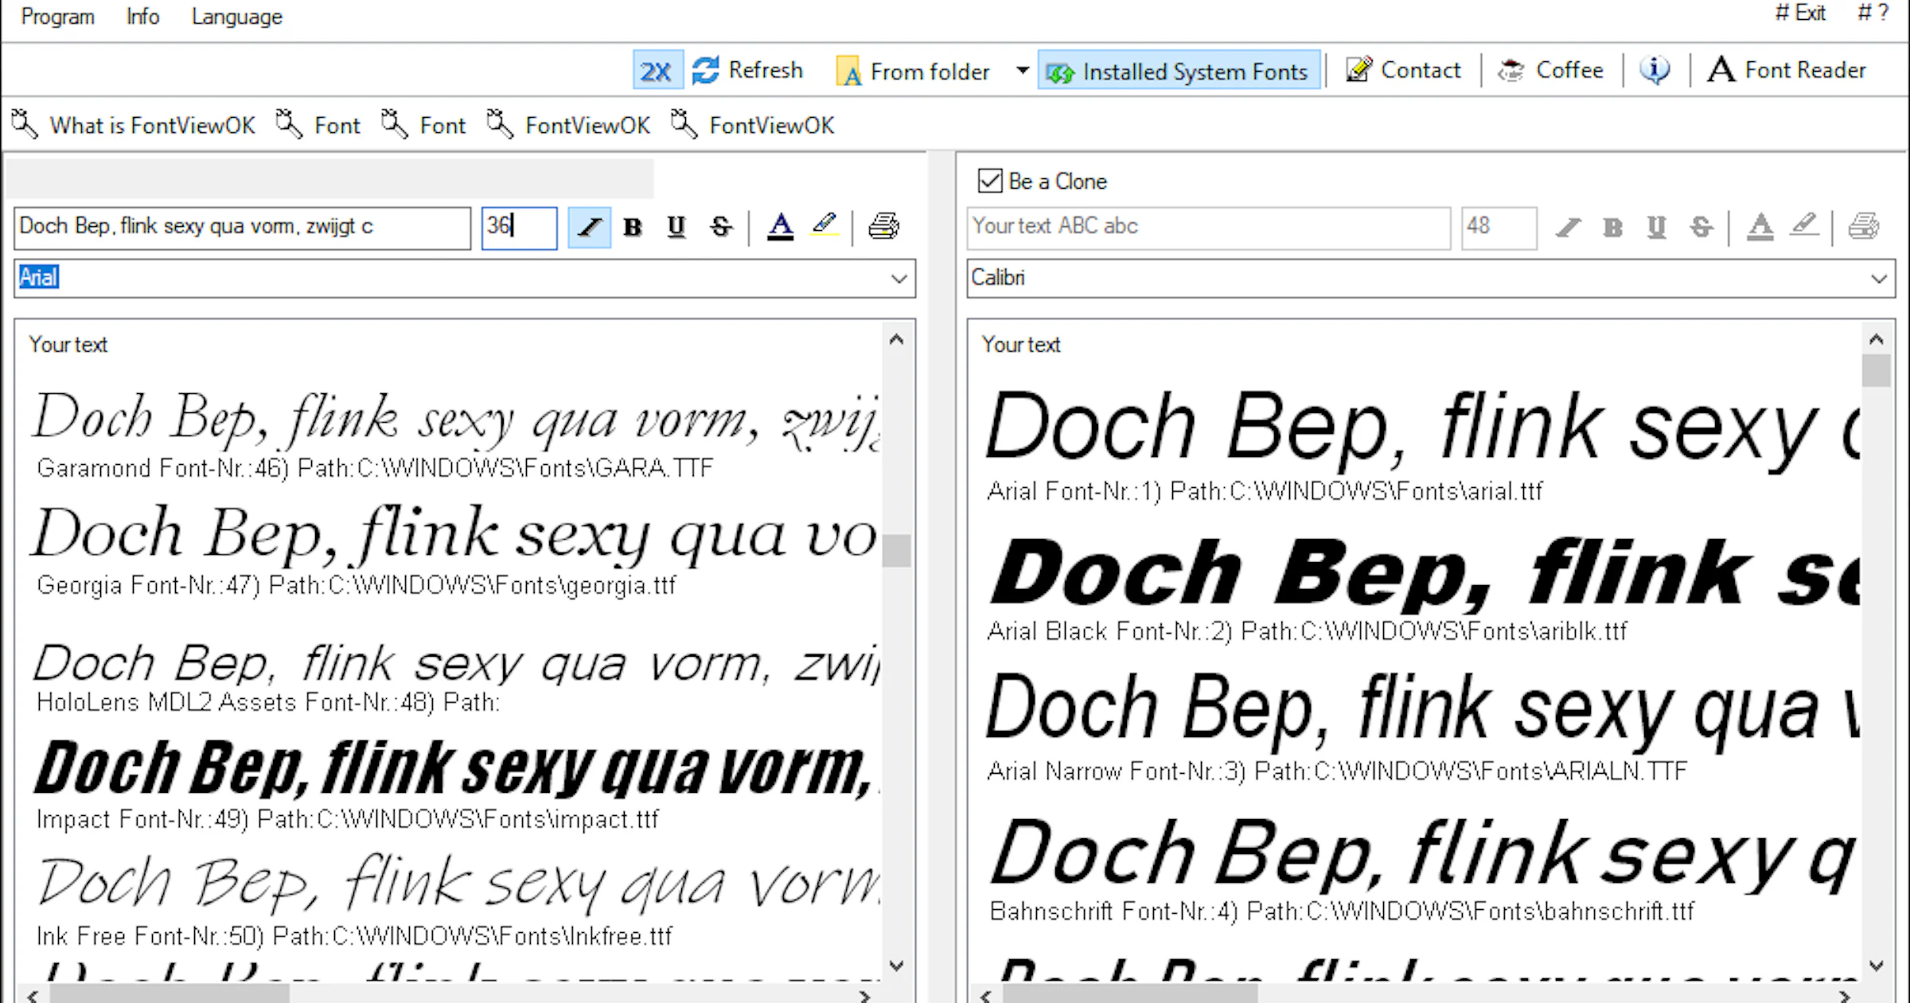Screen dimensions: 1910x1003
Task: Expand the From folder dropdown arrow
Action: coord(1023,71)
